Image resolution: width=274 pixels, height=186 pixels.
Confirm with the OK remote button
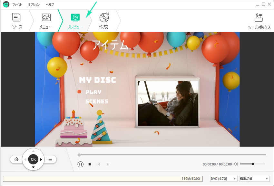point(33,159)
